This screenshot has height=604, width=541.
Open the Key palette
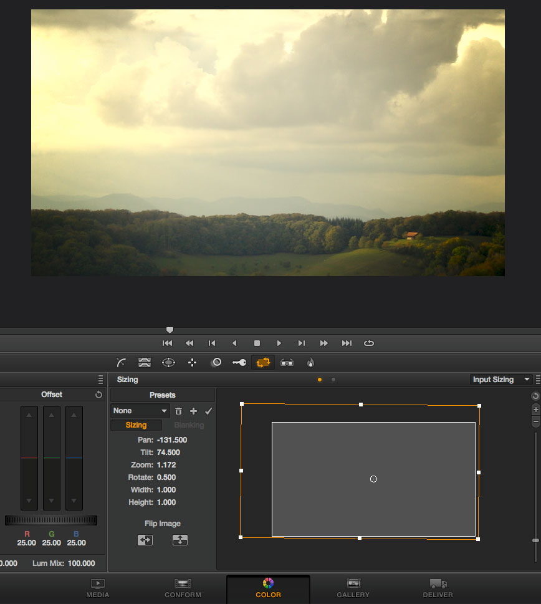[239, 362]
